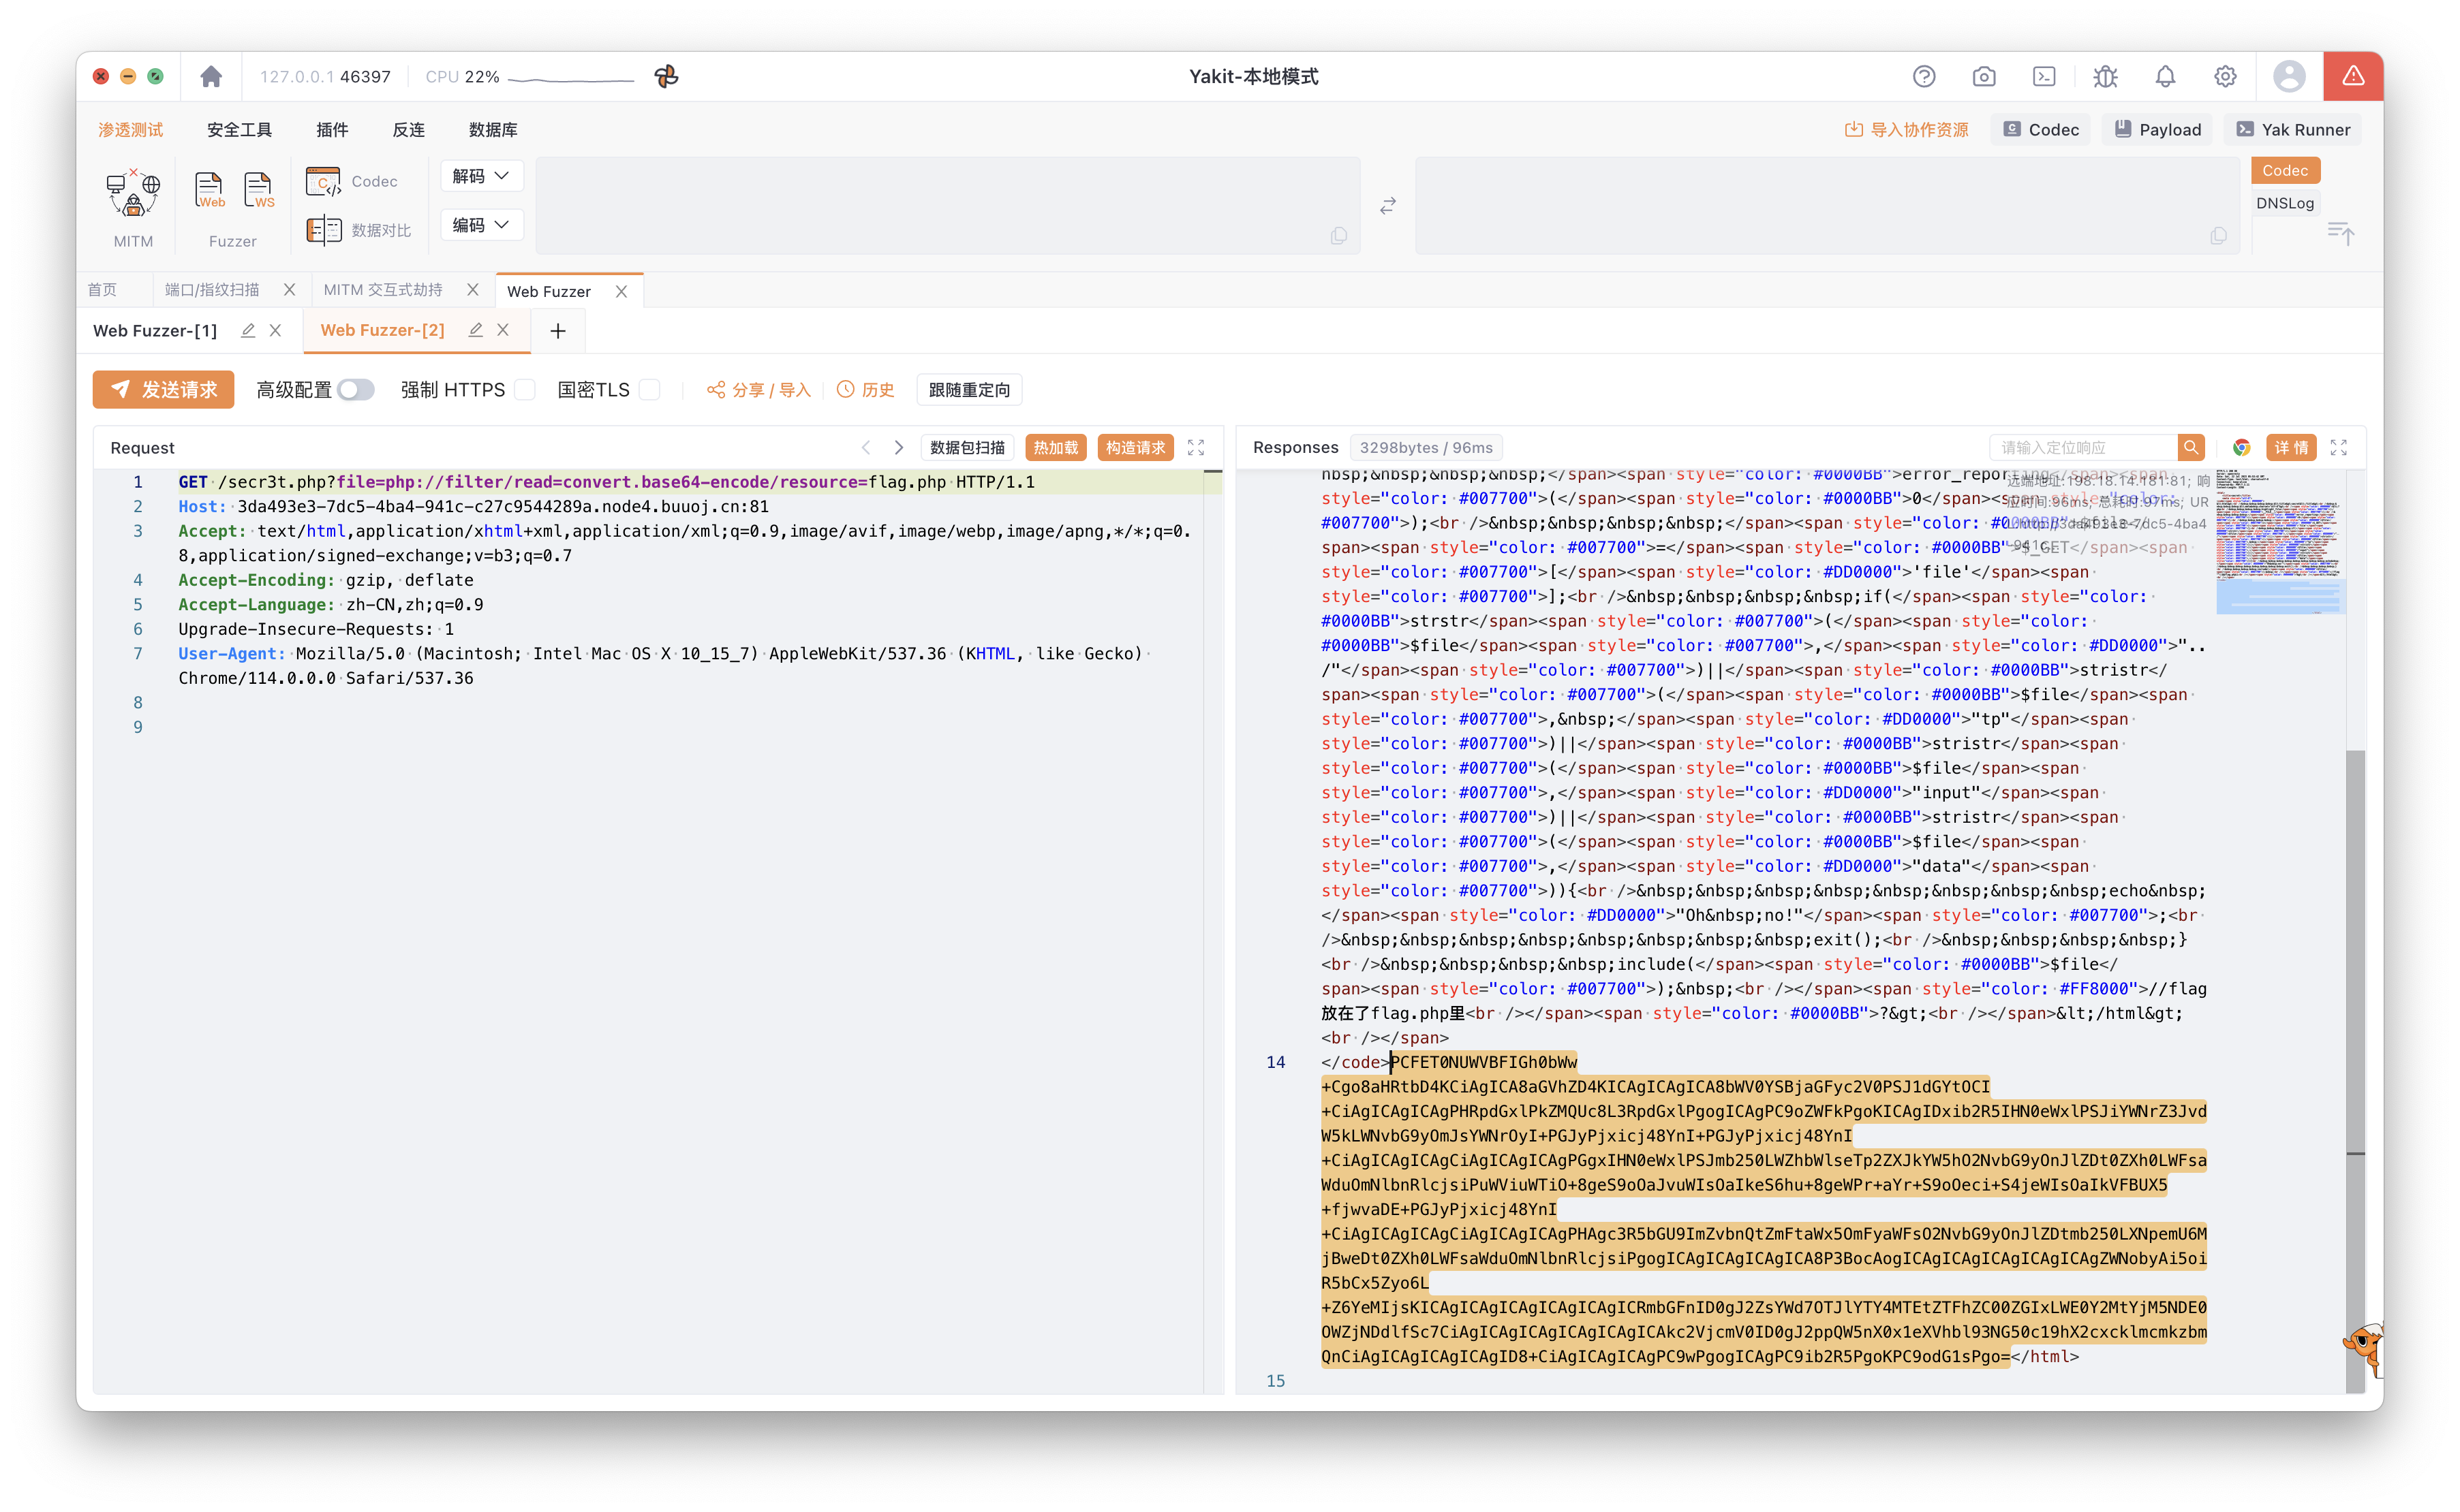
Task: Open the Web Fuzzer icon
Action: pyautogui.click(x=209, y=190)
